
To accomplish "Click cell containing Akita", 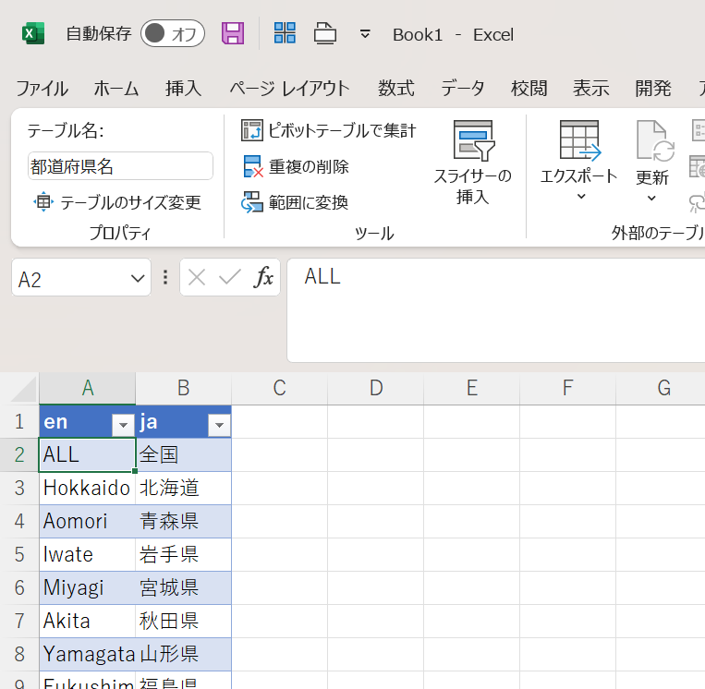I will tap(87, 622).
